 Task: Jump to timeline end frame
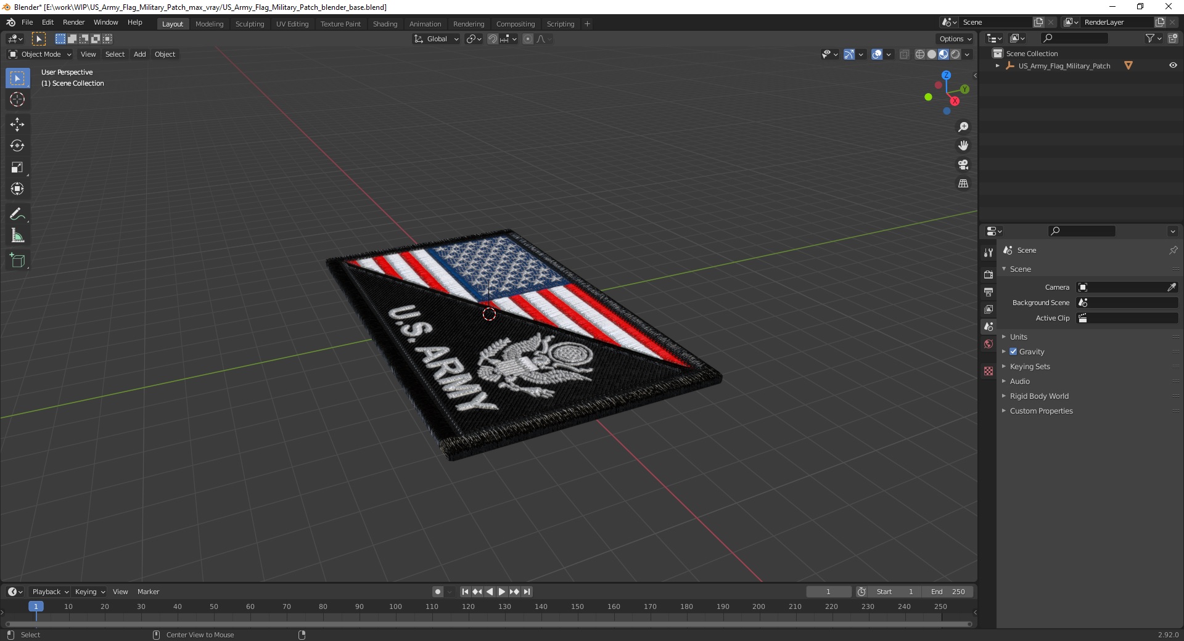pyautogui.click(x=527, y=592)
